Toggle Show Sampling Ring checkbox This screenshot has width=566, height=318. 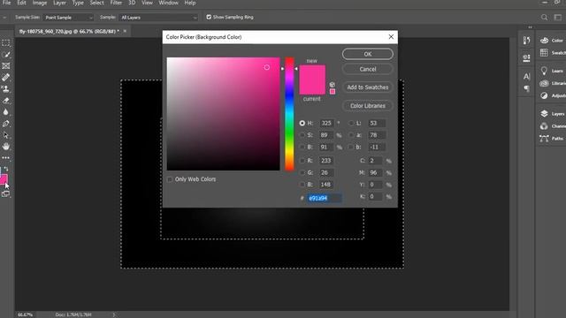pos(209,17)
